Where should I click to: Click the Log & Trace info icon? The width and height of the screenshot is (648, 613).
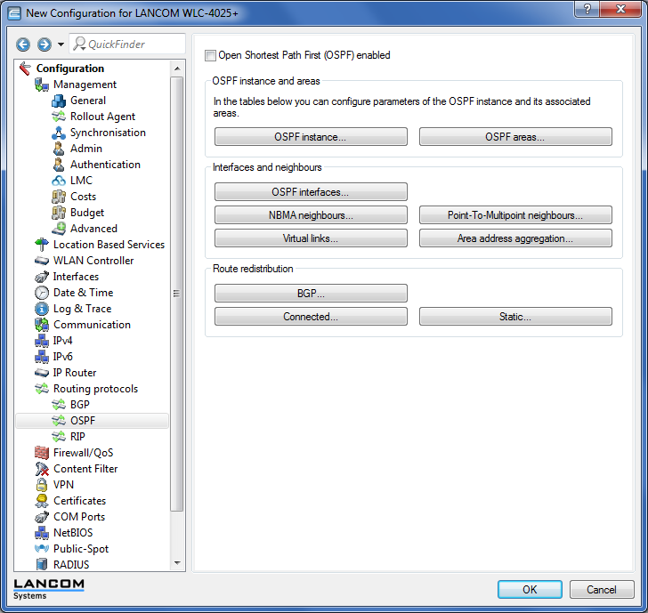coord(42,309)
